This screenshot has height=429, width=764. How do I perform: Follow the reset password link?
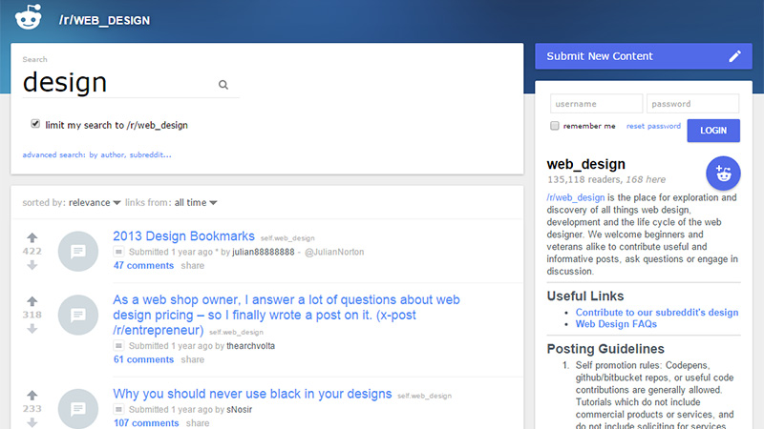pos(653,126)
